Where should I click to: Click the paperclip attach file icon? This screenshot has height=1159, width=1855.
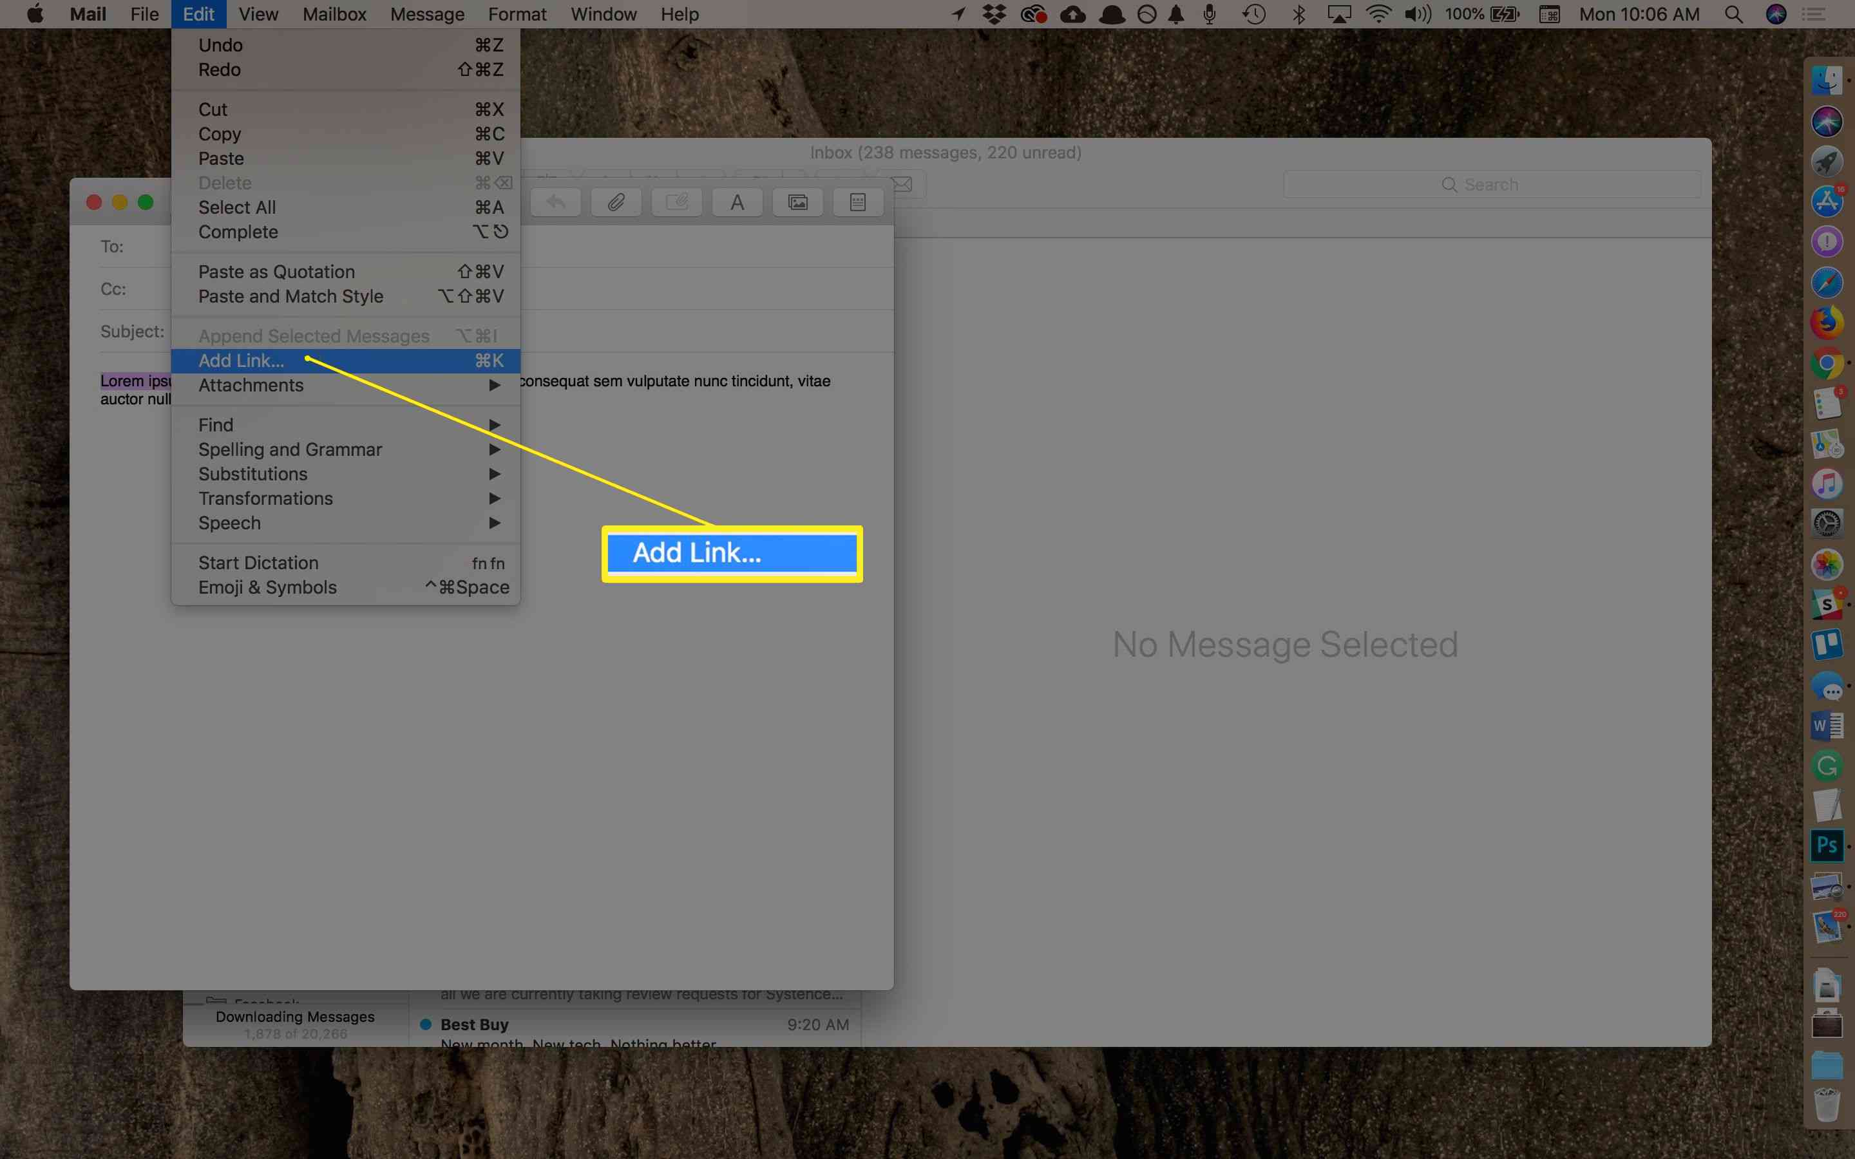tap(616, 202)
